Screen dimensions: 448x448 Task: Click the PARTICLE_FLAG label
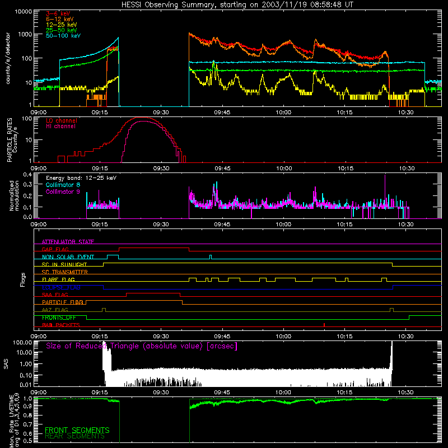tap(63, 302)
